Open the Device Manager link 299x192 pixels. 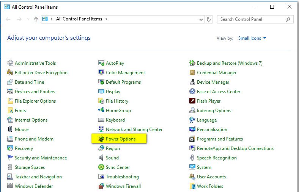[213, 82]
